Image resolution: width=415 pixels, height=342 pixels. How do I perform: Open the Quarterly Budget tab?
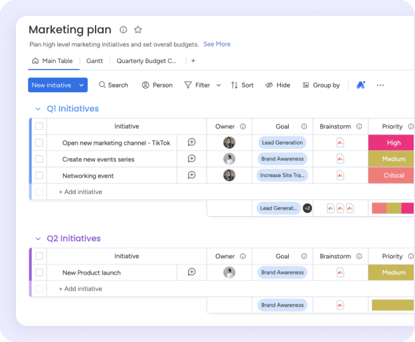coord(147,61)
